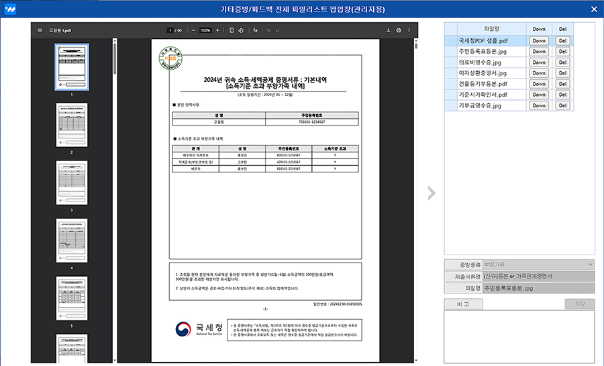Download the PDF via toolbar icon
Image resolution: width=604 pixels, height=366 pixels.
[x=388, y=30]
